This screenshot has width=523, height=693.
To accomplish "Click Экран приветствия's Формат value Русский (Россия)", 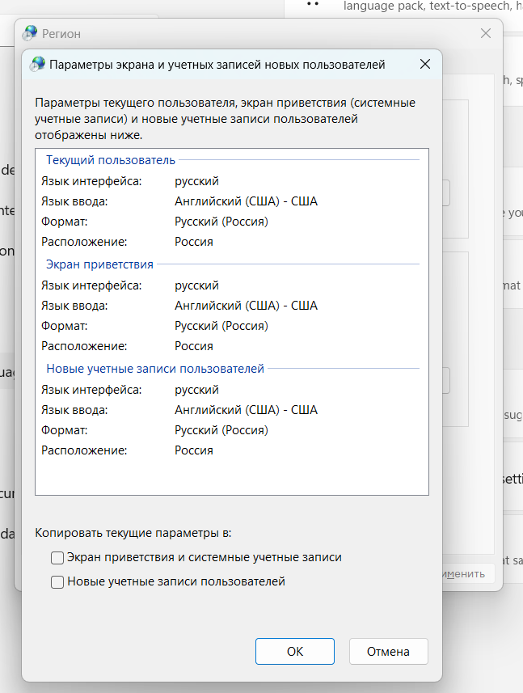I will (x=221, y=326).
